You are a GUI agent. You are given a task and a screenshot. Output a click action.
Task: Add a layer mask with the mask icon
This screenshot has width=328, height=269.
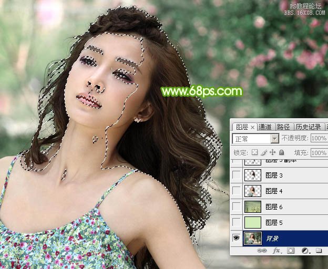tap(291, 251)
